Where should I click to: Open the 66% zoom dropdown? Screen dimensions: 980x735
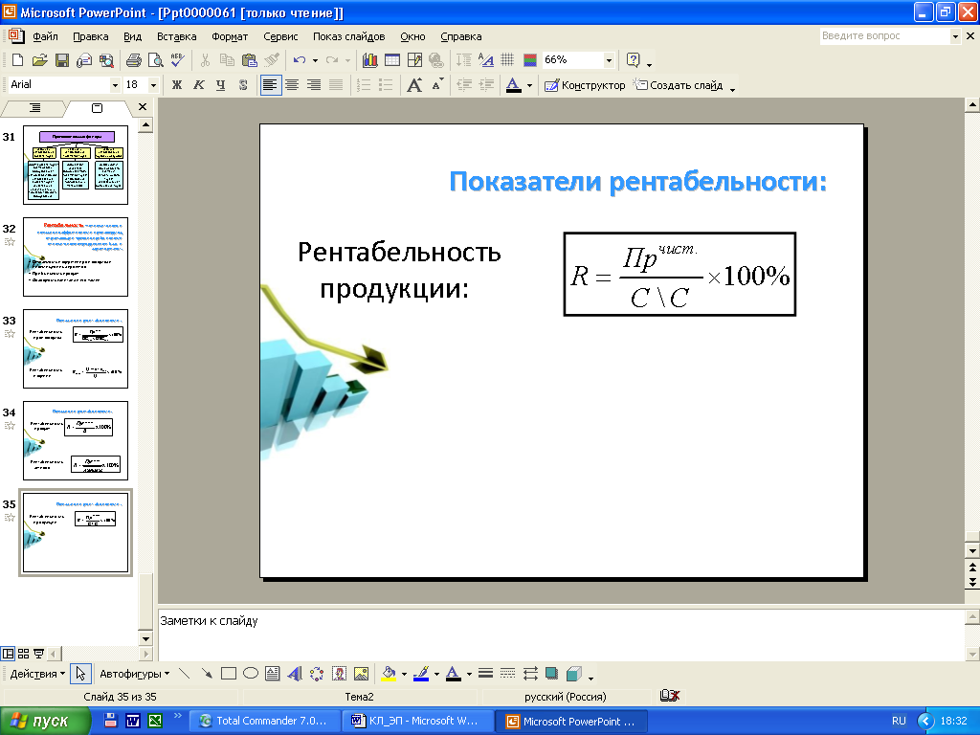pos(609,60)
